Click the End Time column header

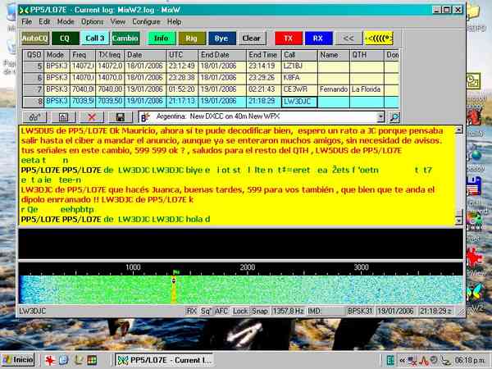(x=264, y=55)
